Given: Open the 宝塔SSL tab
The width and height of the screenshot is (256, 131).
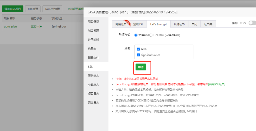Looking at the screenshot, I should 138,24.
